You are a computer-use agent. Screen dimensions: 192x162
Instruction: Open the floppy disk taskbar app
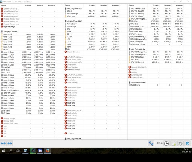tap(40, 151)
